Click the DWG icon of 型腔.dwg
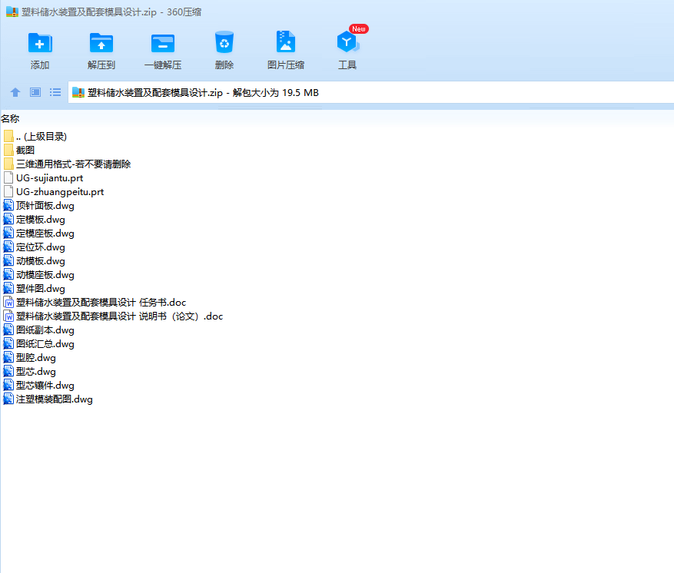Viewport: 674px width, 573px height. [8, 358]
